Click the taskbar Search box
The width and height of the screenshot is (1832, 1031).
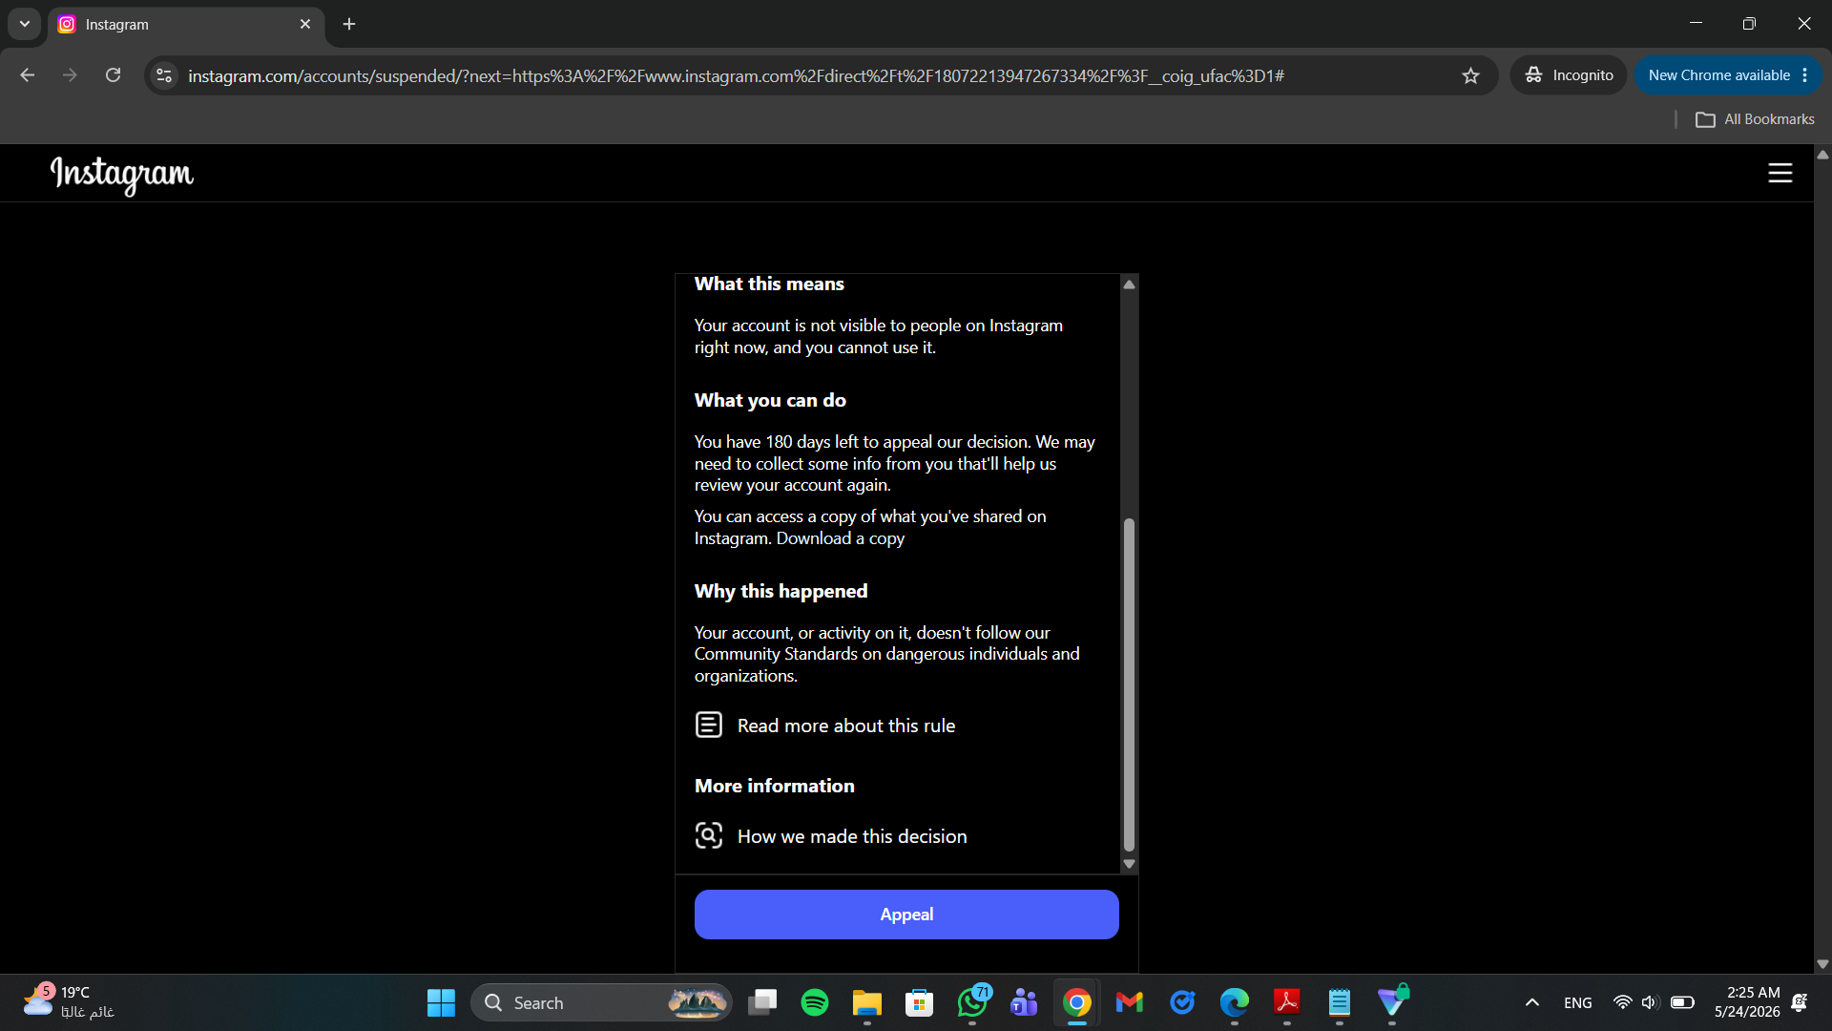[x=601, y=1002]
